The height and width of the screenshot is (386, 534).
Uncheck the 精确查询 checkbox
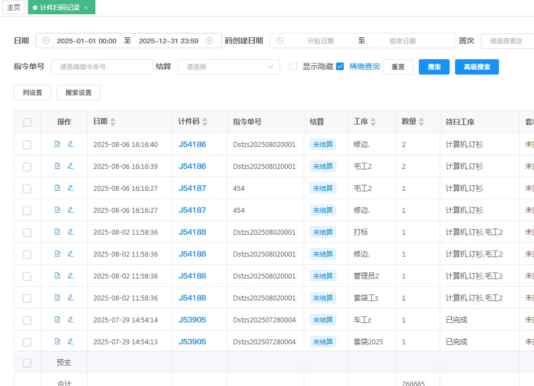340,66
